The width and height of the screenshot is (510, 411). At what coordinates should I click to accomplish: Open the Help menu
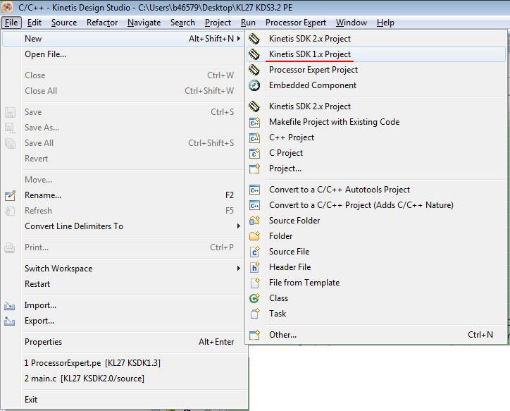pyautogui.click(x=385, y=23)
